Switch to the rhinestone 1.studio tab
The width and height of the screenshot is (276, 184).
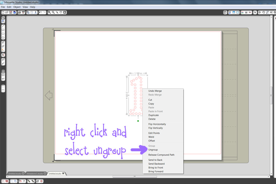tap(35, 174)
